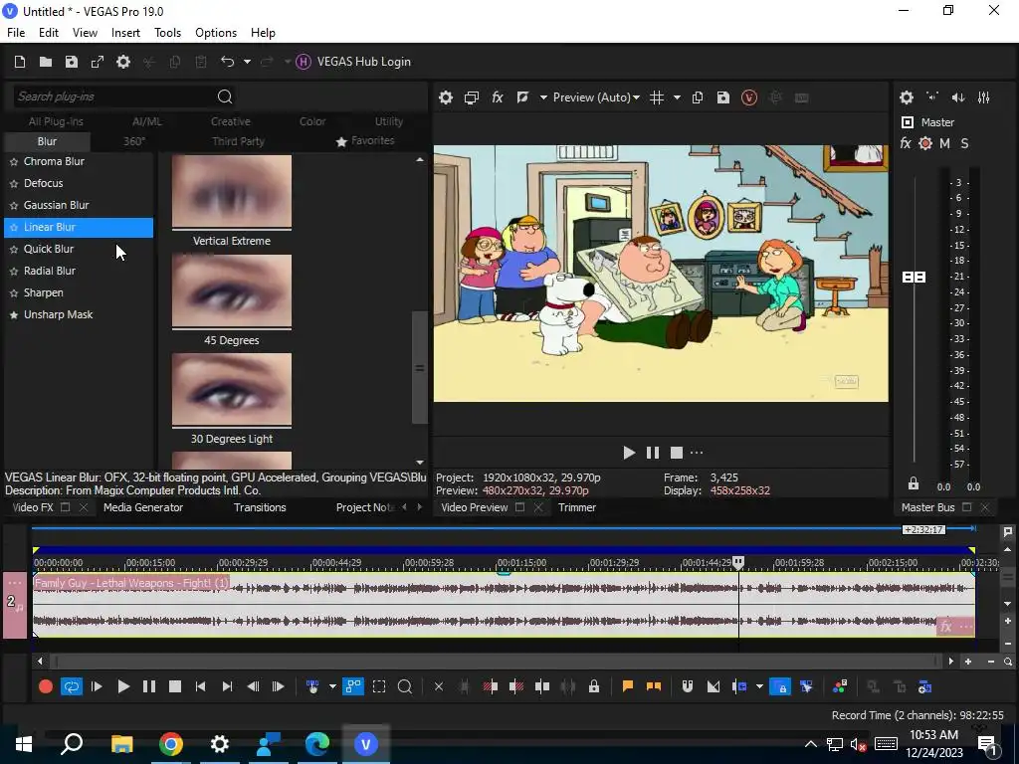Click Play From Start in transport bar
The image size is (1019, 764).
coord(97,686)
